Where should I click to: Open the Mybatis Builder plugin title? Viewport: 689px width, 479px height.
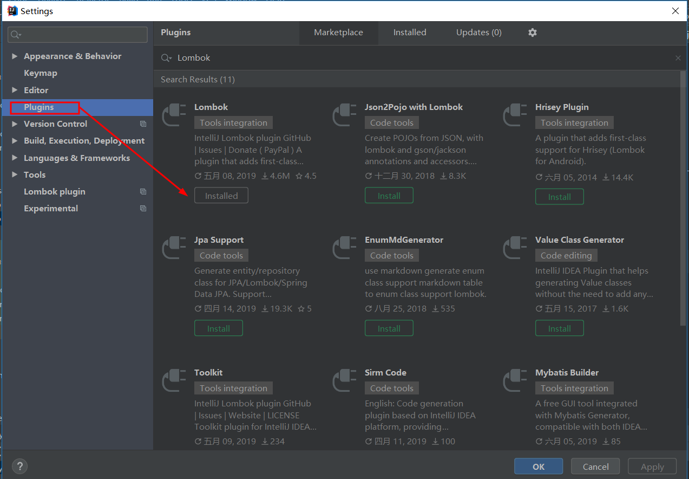pyautogui.click(x=567, y=373)
